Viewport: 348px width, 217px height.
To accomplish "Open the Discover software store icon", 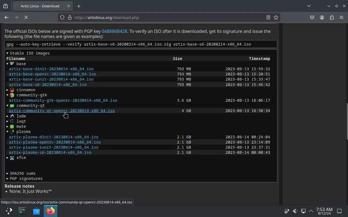I will [36, 211].
